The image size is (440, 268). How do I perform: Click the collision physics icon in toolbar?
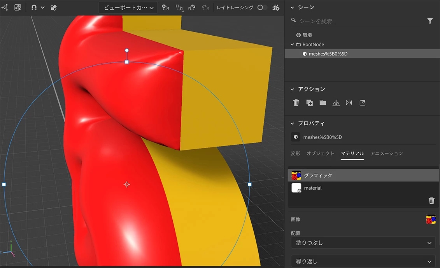(5, 7)
